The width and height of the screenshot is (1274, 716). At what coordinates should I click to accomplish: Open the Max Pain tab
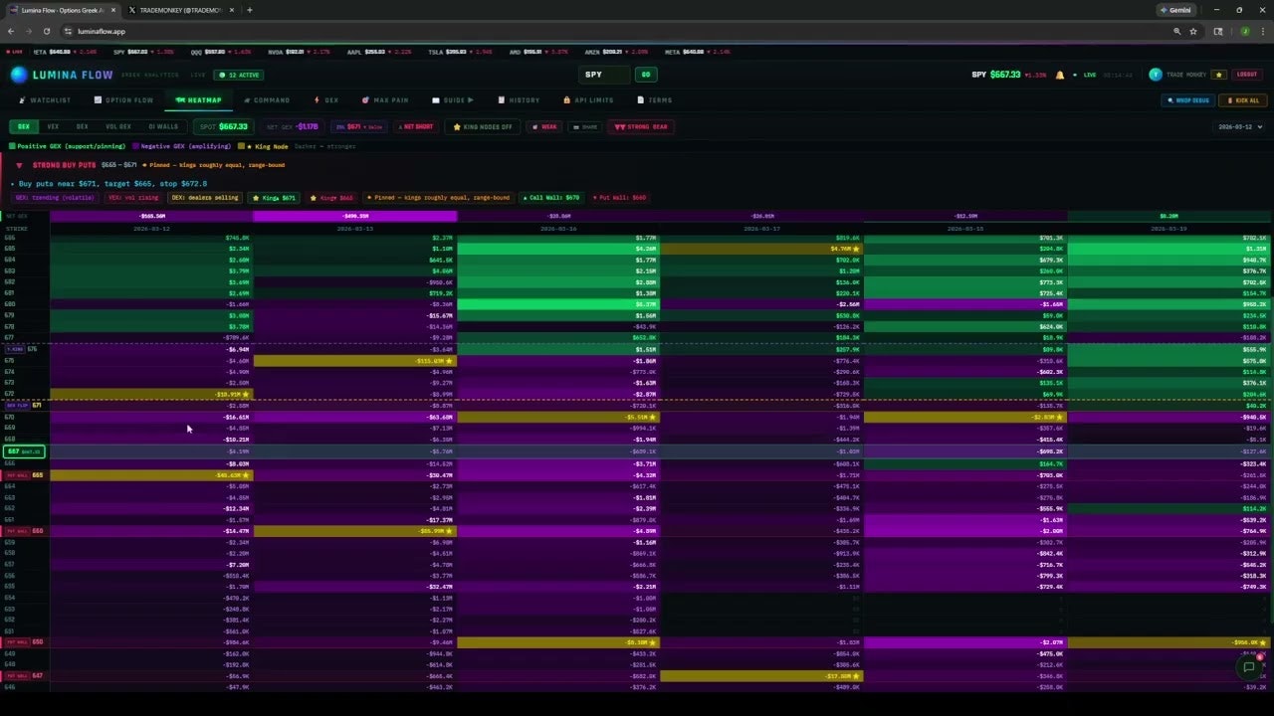pyautogui.click(x=385, y=100)
